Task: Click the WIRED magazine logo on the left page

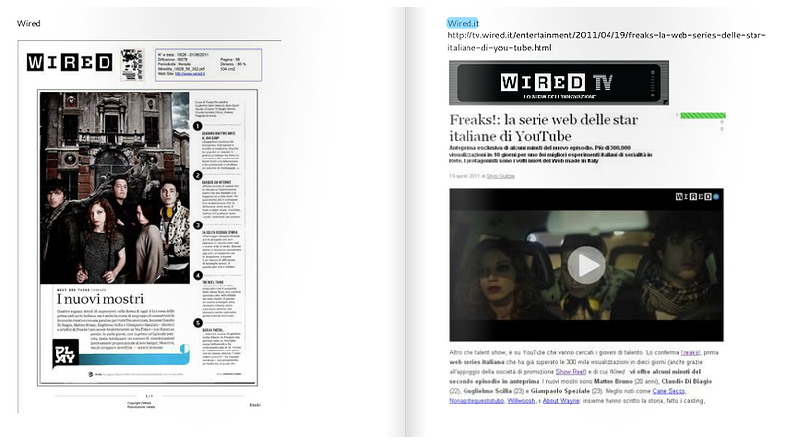Action: (x=69, y=62)
